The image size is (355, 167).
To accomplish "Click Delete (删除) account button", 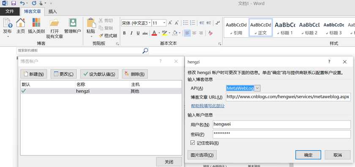I will pyautogui.click(x=135, y=74).
